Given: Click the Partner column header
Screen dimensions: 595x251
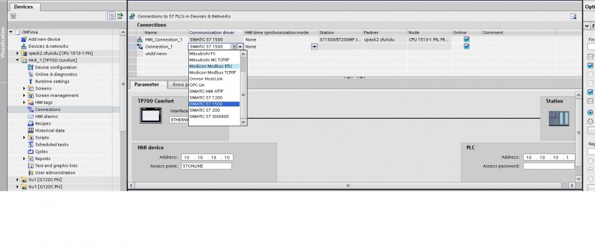Looking at the screenshot, I should (x=385, y=32).
